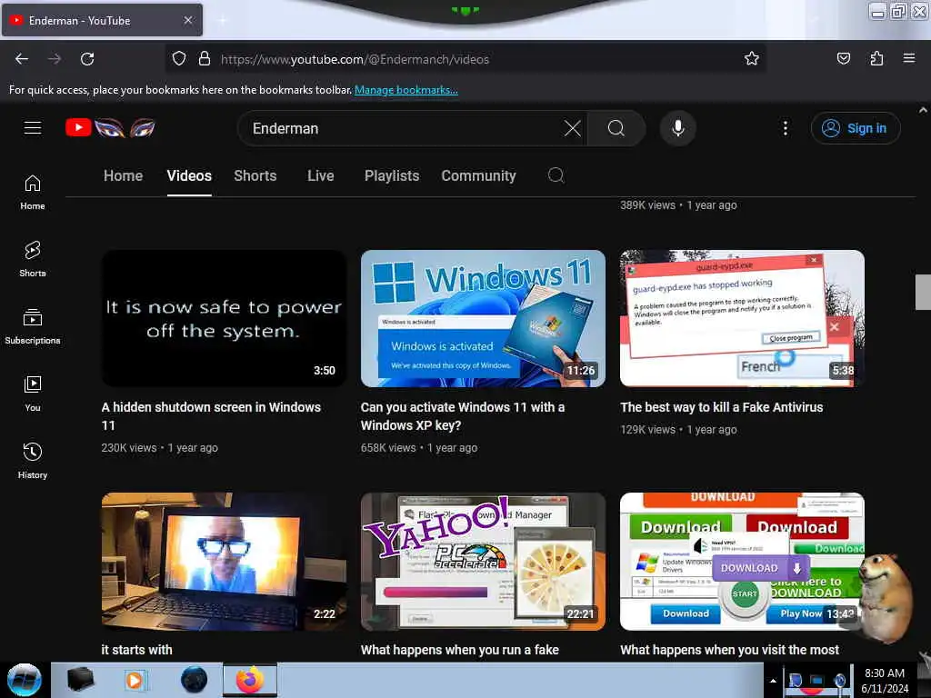Open the Firefox application hamburger menu

coord(909,59)
